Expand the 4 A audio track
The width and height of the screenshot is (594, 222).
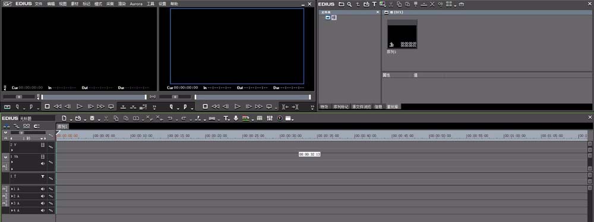[x=12, y=210]
